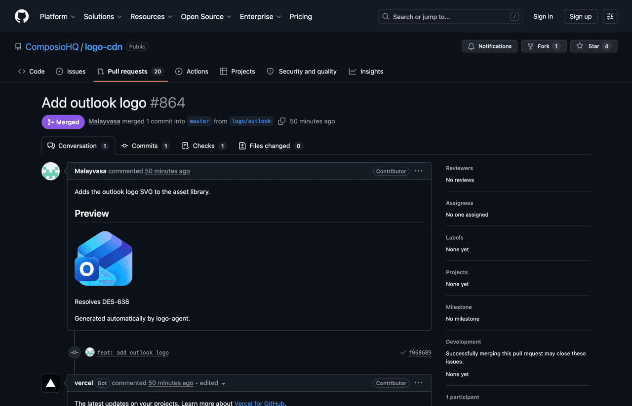Click the small avatar beside the commit message

[90, 352]
